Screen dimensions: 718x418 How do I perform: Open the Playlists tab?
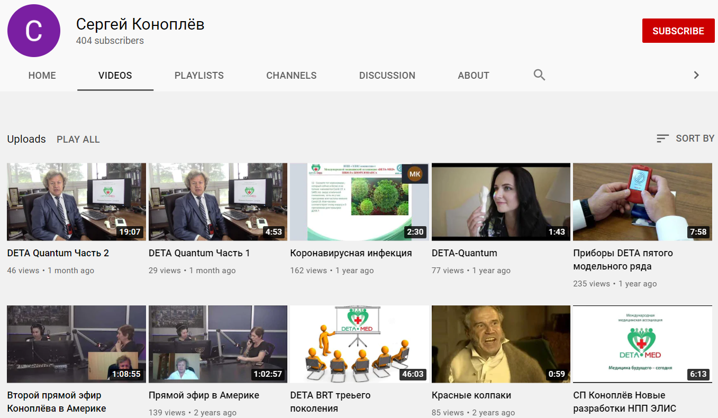click(199, 76)
